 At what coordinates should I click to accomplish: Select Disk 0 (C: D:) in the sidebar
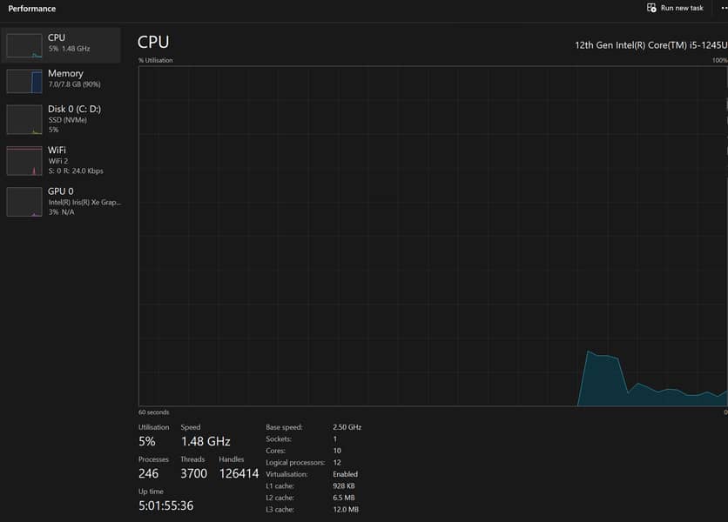tap(61, 119)
